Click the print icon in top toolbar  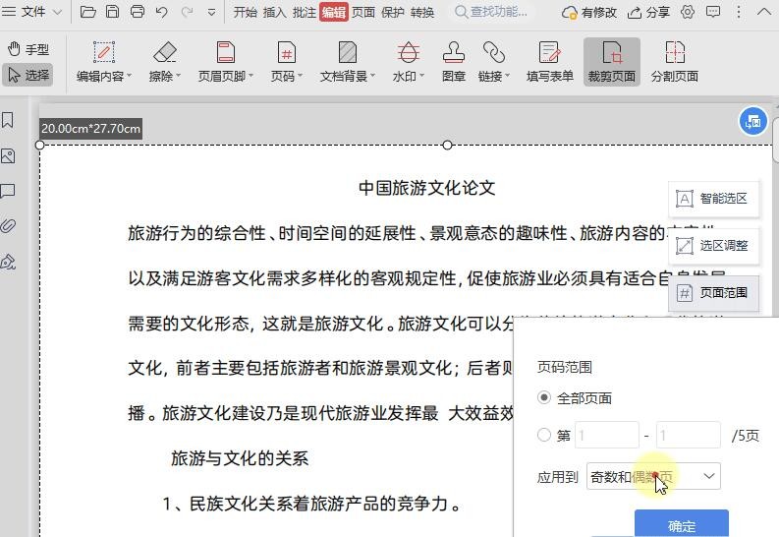coord(138,12)
